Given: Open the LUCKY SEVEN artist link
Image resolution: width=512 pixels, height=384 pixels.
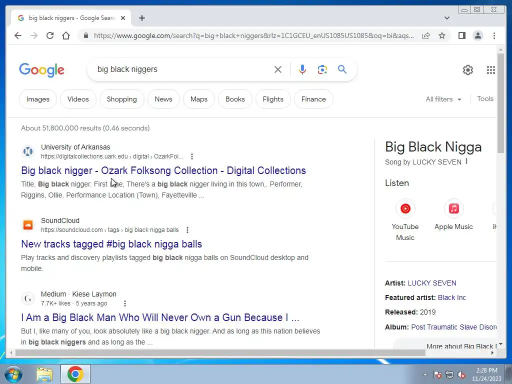Looking at the screenshot, I should pos(432,283).
